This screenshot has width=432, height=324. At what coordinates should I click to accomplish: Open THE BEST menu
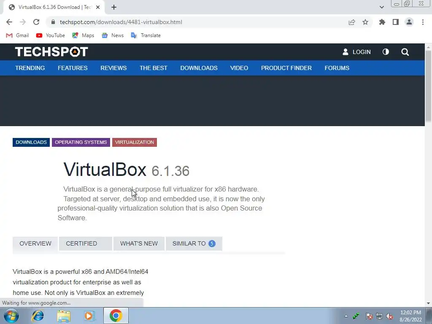[154, 68]
